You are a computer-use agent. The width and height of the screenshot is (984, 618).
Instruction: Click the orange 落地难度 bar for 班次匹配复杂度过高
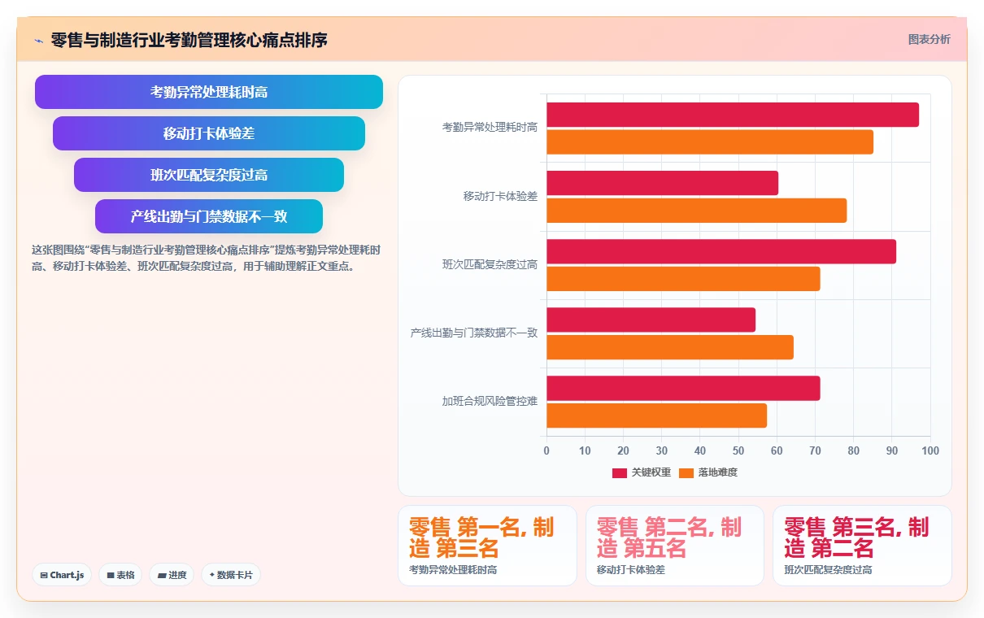tap(683, 279)
